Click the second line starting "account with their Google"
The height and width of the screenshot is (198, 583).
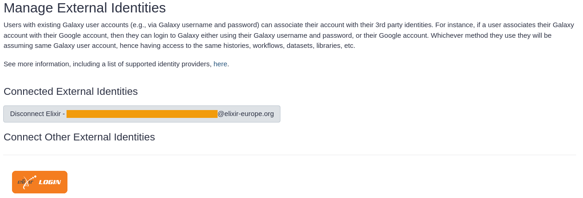point(277,35)
